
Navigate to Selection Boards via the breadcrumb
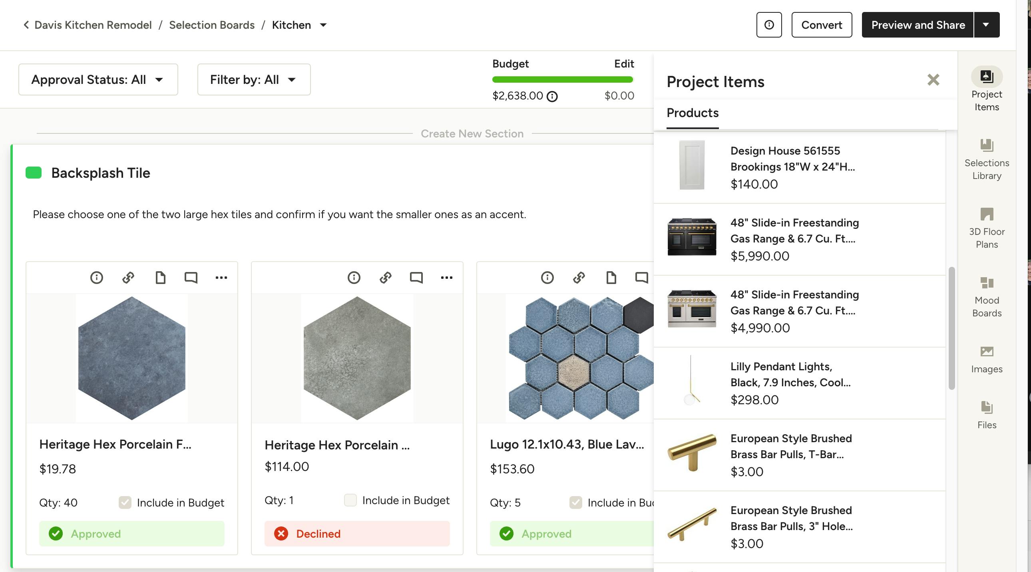[x=212, y=25]
